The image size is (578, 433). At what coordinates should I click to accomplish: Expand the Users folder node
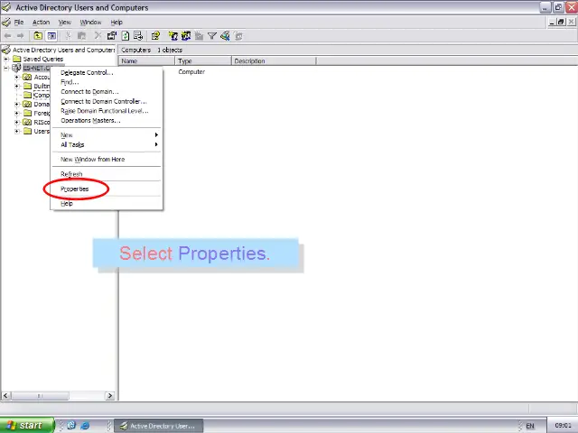(x=16, y=131)
